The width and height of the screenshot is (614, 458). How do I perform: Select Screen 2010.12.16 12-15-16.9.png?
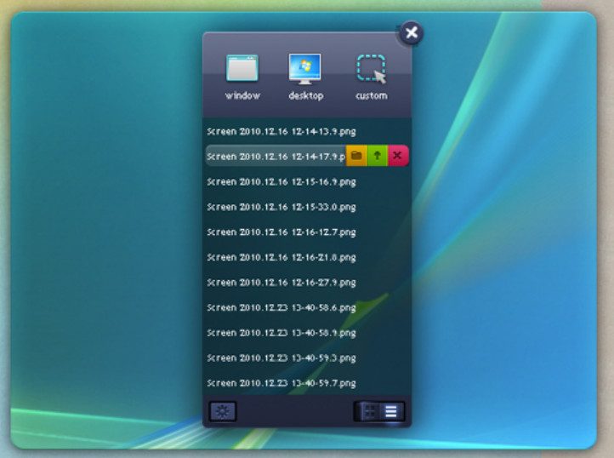(281, 182)
